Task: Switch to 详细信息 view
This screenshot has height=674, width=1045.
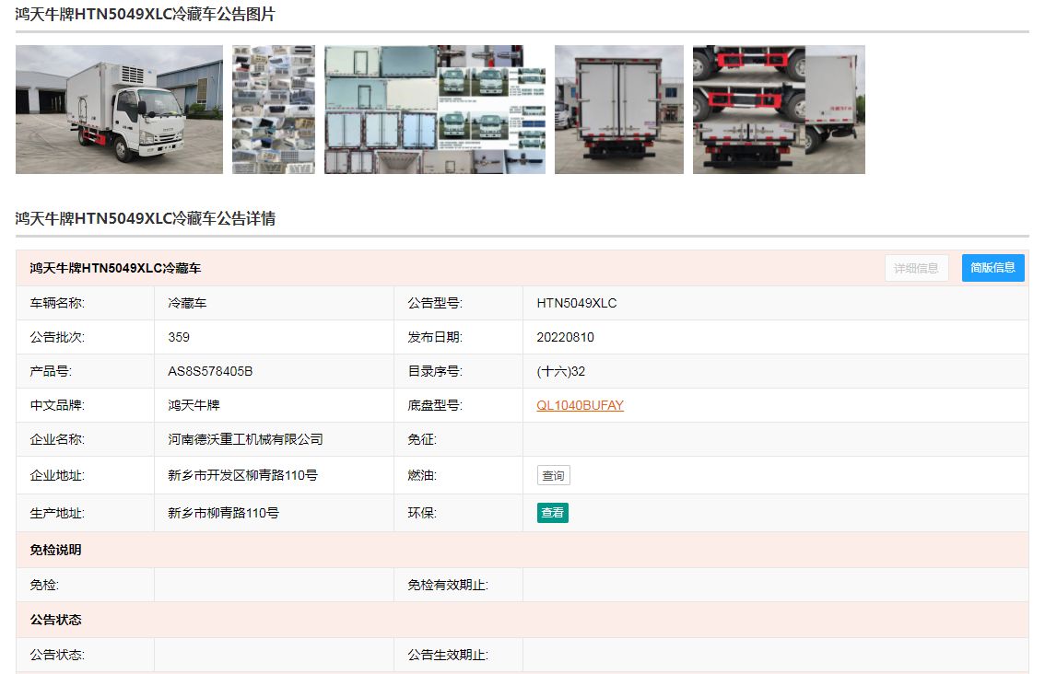Action: point(916,268)
